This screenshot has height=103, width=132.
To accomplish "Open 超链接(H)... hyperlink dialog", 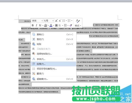I will (54, 79).
